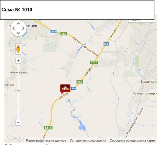The height and width of the screenshot is (145, 159).
Task: Open the Картографические данные link
Action: [46, 140]
